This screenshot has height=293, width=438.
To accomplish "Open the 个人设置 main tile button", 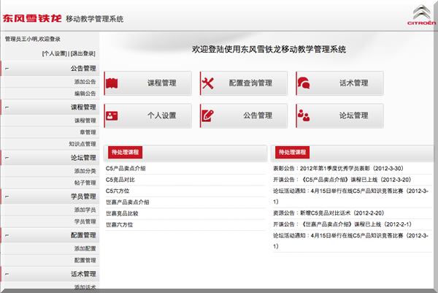I will [147, 115].
